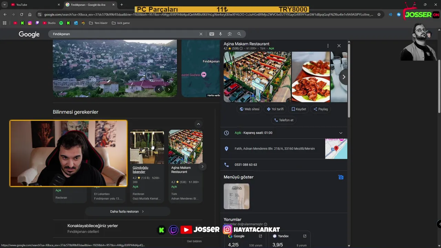Open the Chrome apps grid bookmark icon
441x248 pixels.
[x=4, y=23]
